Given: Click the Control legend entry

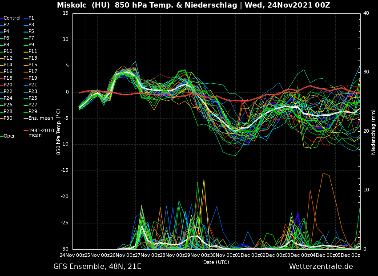Looking at the screenshot, I should tap(12, 18).
